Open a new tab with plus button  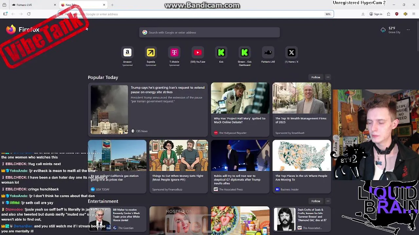[x=112, y=5]
